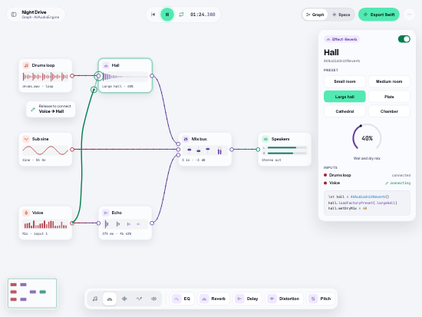Select the generators wave category icon
The image size is (422, 317).
click(x=139, y=299)
